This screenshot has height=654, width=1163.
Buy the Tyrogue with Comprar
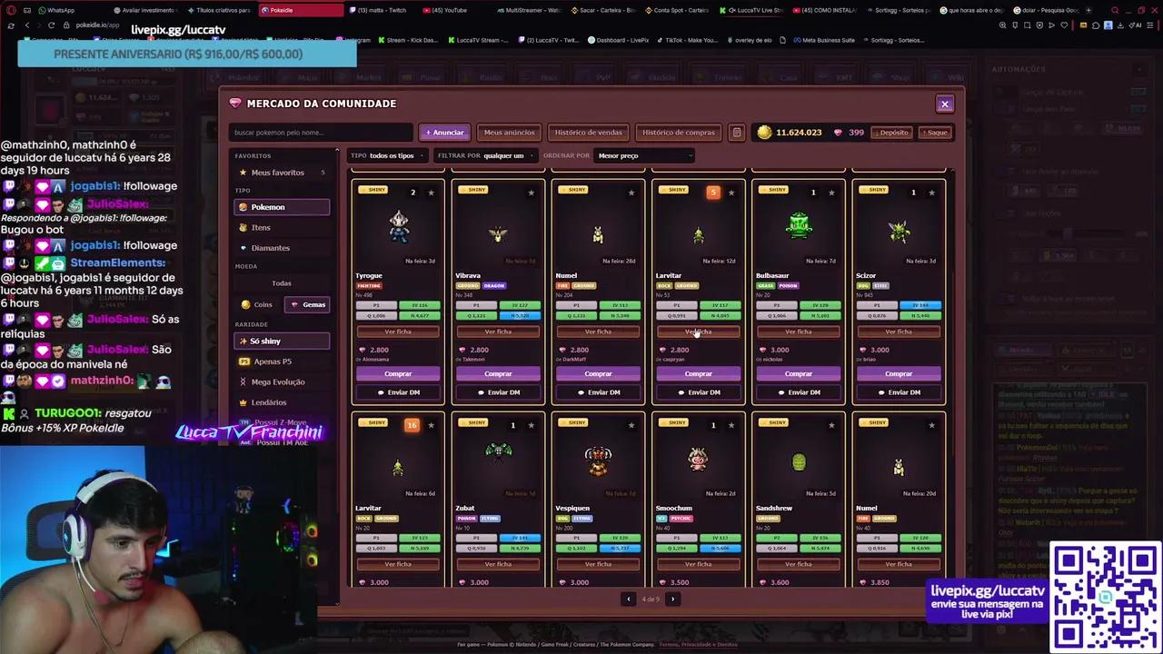398,373
